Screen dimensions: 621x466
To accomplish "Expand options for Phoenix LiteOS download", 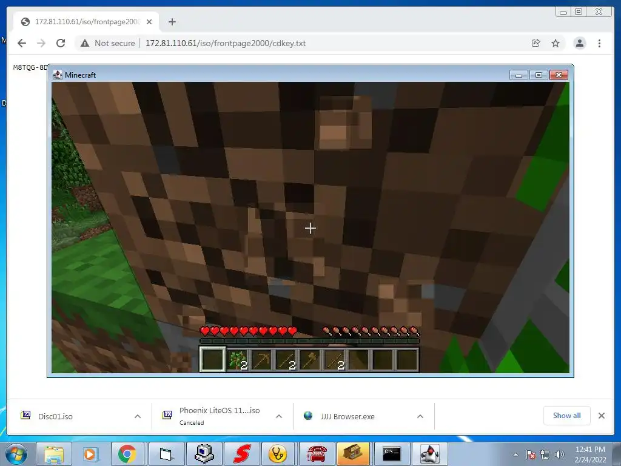I will [x=279, y=416].
